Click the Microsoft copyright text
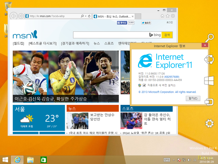The height and width of the screenshot is (164, 218). tap(167, 92)
